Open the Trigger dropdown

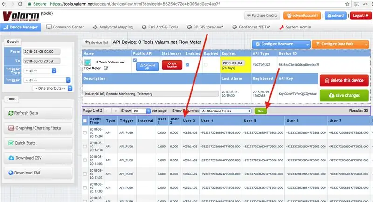click(x=47, y=80)
